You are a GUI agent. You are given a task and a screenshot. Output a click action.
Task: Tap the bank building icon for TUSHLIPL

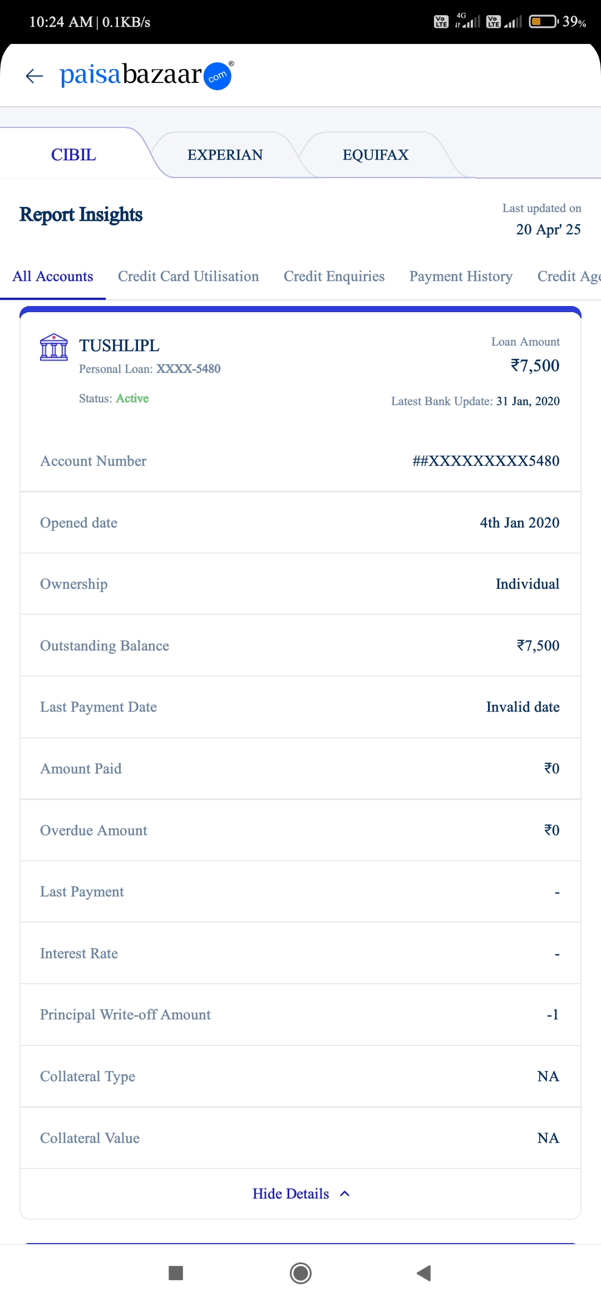click(54, 347)
